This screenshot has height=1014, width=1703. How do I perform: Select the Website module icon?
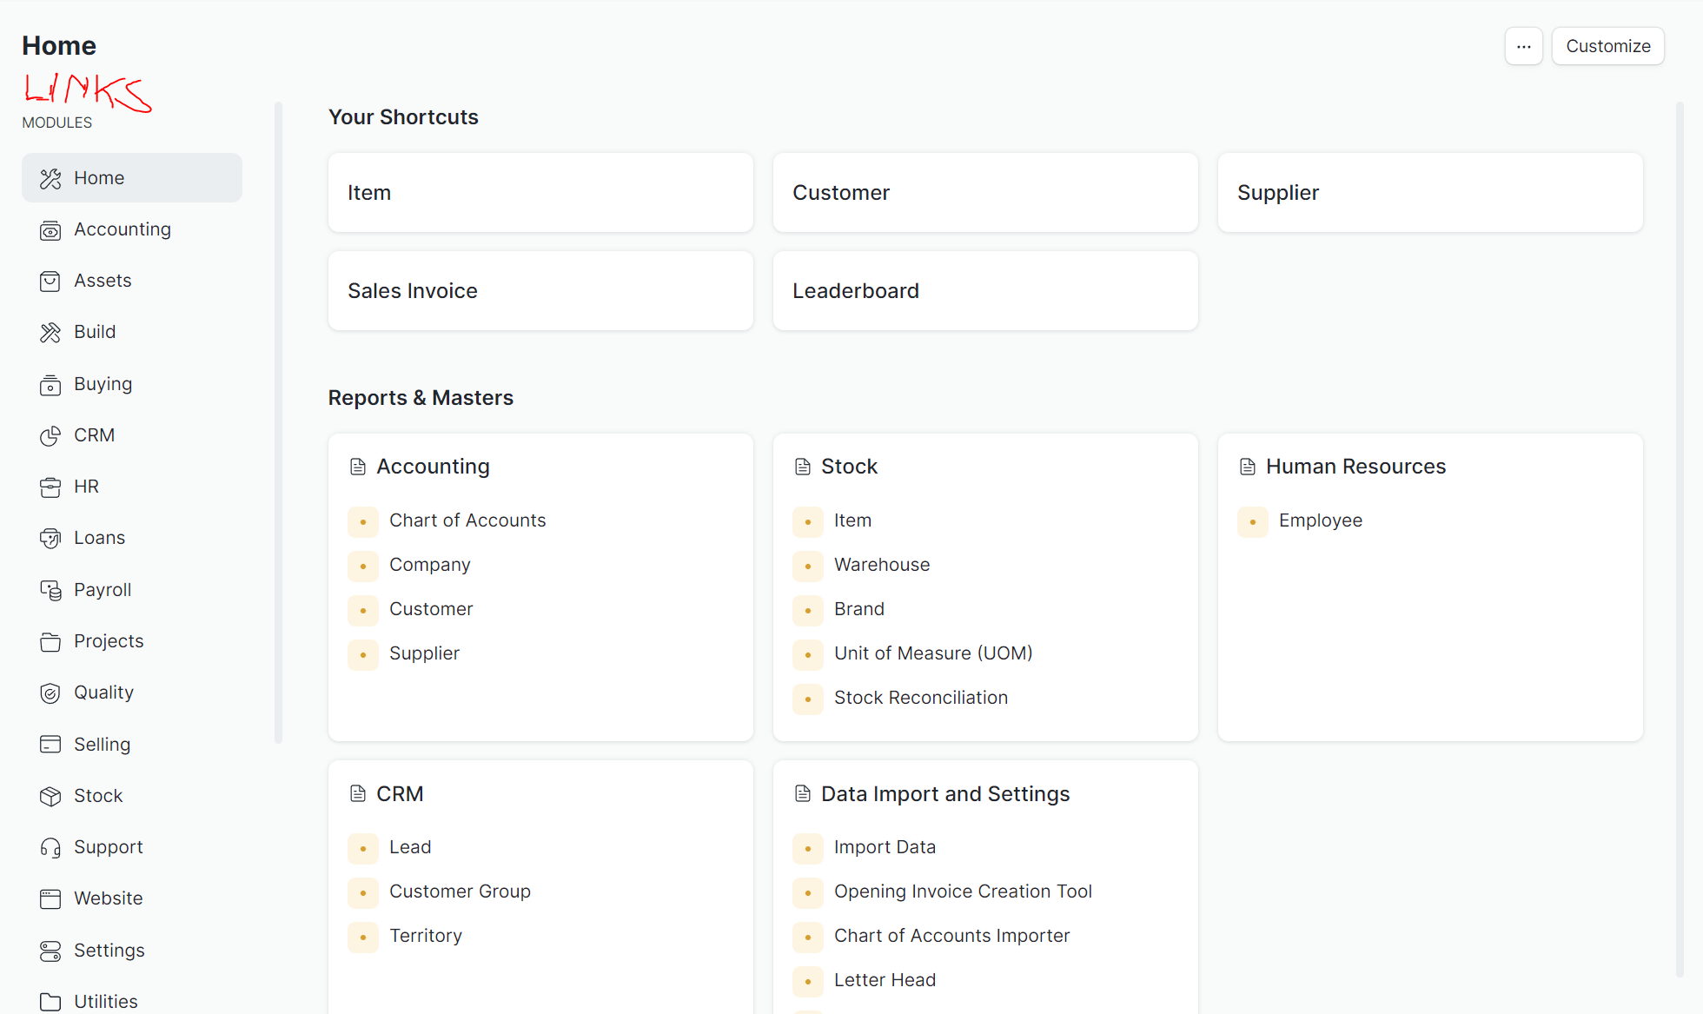point(50,898)
